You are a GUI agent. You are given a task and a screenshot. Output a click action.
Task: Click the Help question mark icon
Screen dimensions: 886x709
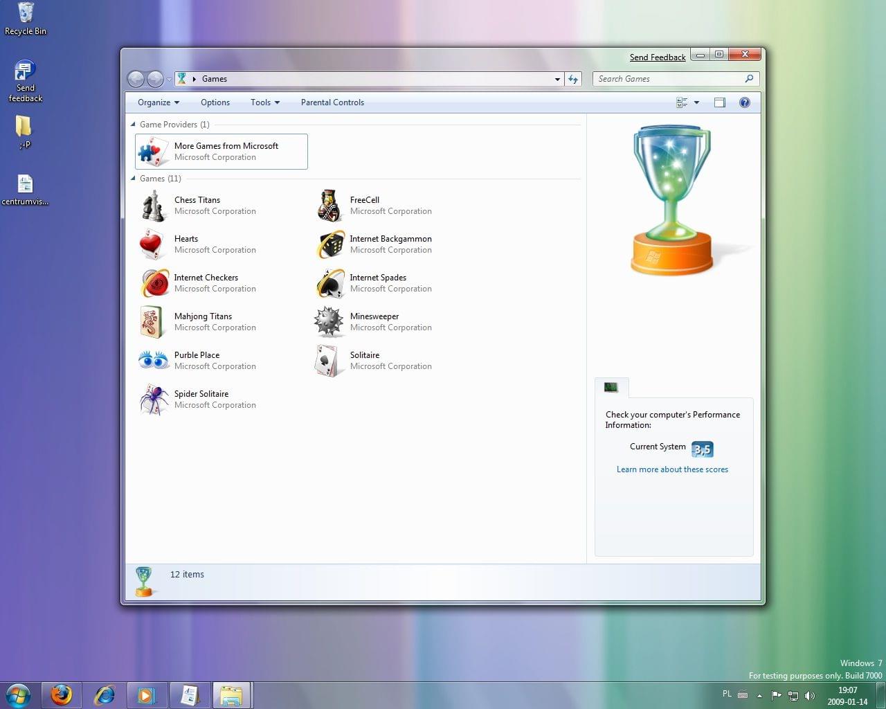coord(745,102)
